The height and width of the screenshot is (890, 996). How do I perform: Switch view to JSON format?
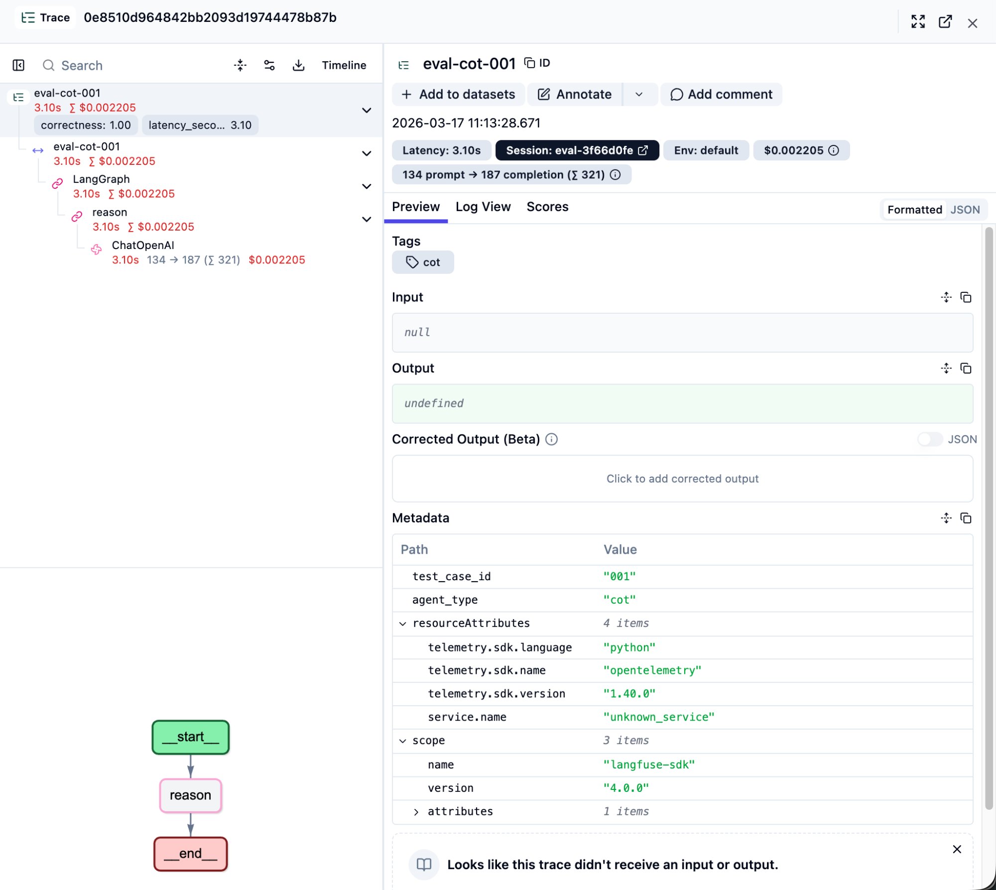pyautogui.click(x=965, y=210)
